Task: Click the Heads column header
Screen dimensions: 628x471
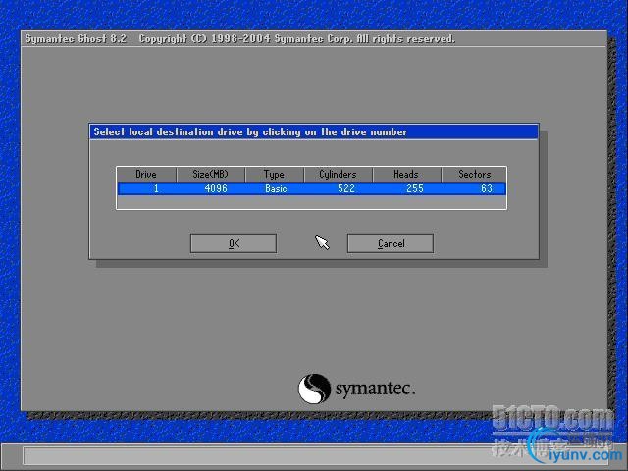Action: tap(407, 175)
